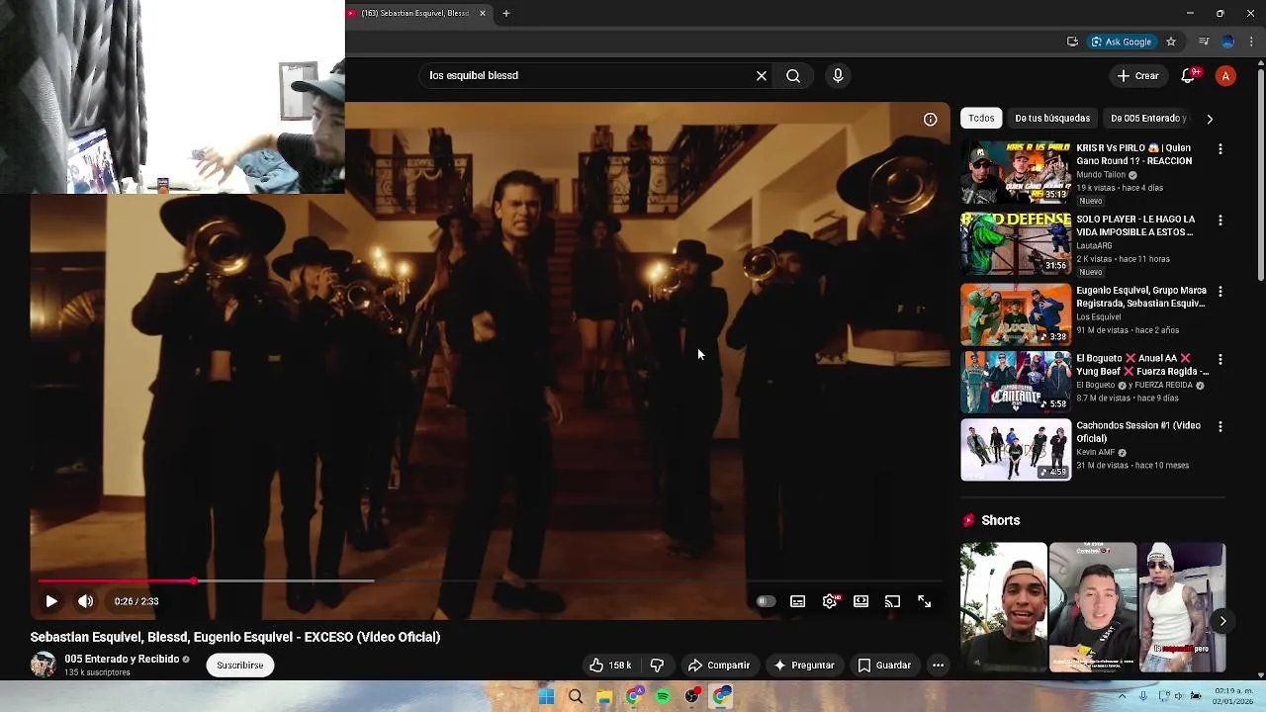The height and width of the screenshot is (712, 1266).
Task: Open Chrome media controls icon
Action: point(1204,42)
